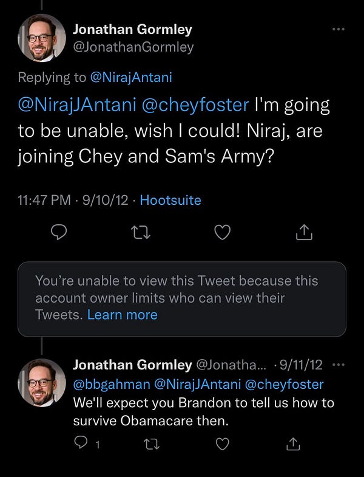The height and width of the screenshot is (477, 364).
Task: Reply to the main Jonathan Gormley tweet
Action: pyautogui.click(x=58, y=232)
